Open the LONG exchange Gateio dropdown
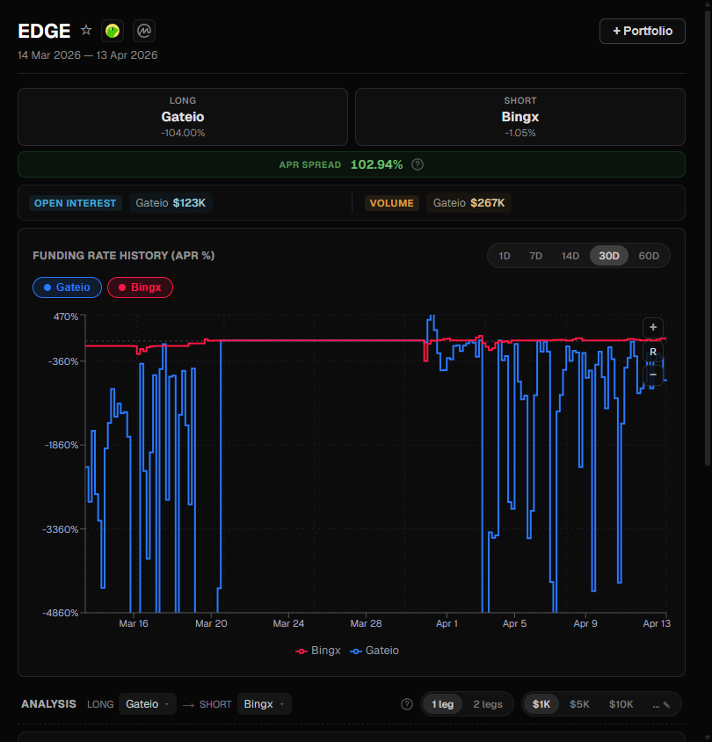 [147, 703]
